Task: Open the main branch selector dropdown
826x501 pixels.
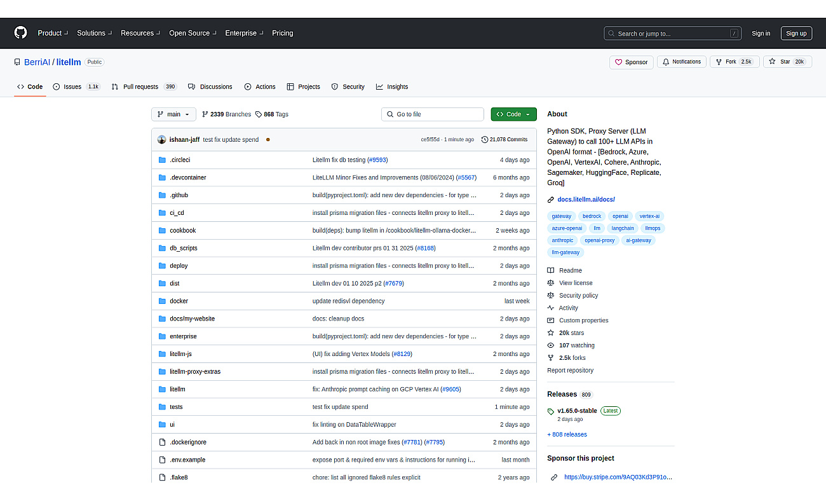Action: (173, 114)
